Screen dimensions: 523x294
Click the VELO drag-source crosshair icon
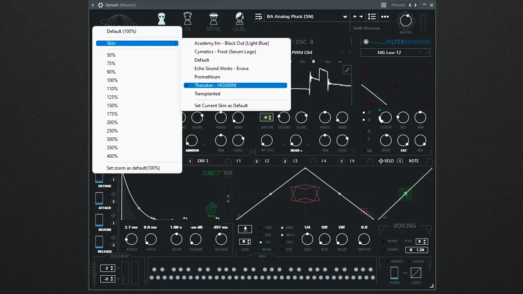[381, 161]
